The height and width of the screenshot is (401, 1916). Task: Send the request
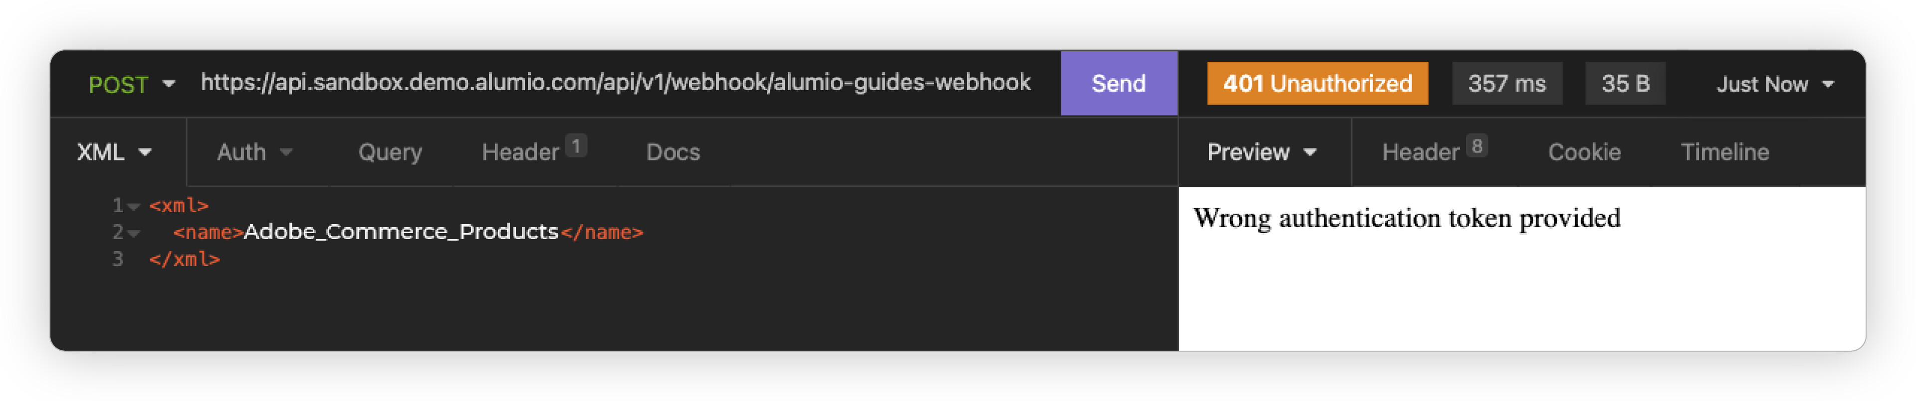(1118, 83)
